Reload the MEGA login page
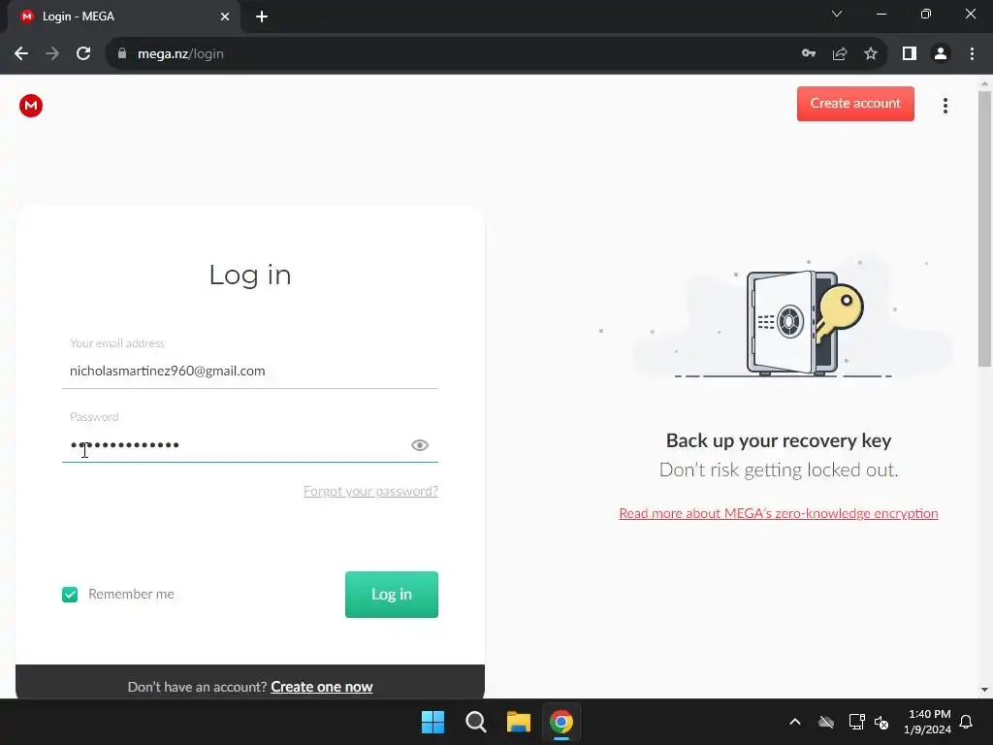Viewport: 993px width, 745px height. (83, 54)
